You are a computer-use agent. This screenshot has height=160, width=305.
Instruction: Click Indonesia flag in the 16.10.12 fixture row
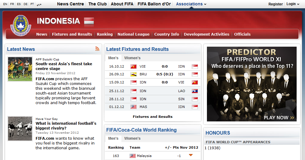tap(195, 67)
